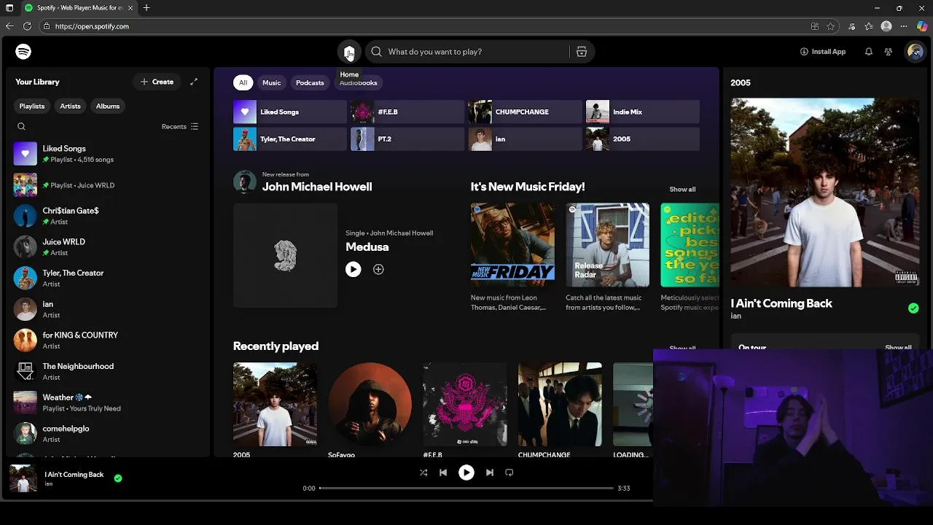Open Friend Activity icon
Screen dimensions: 933x525
coord(888,52)
